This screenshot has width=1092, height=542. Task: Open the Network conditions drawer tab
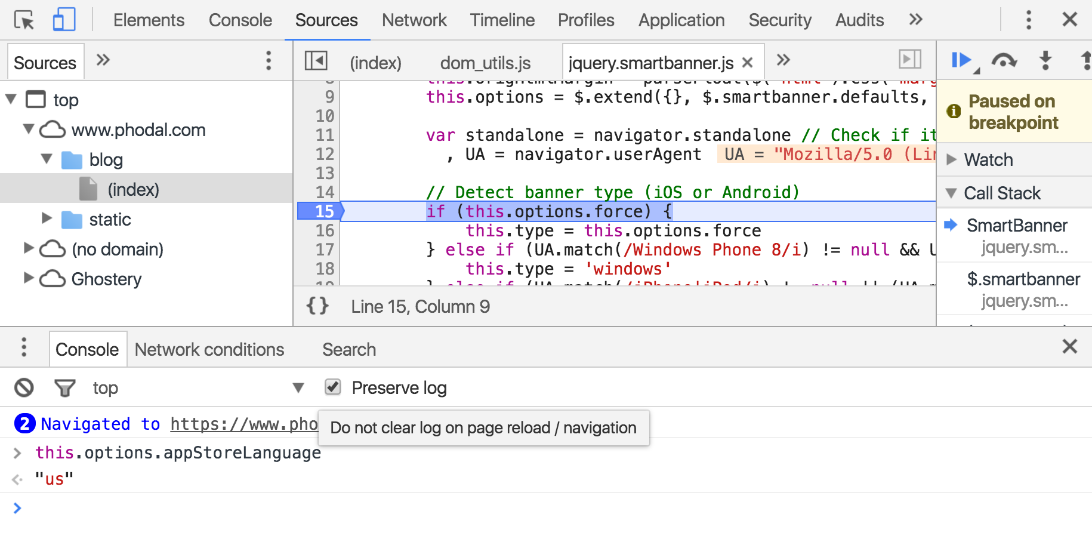point(209,349)
